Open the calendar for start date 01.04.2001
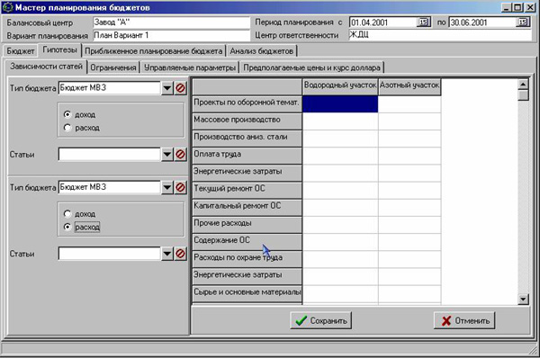The width and height of the screenshot is (540, 358). [424, 22]
